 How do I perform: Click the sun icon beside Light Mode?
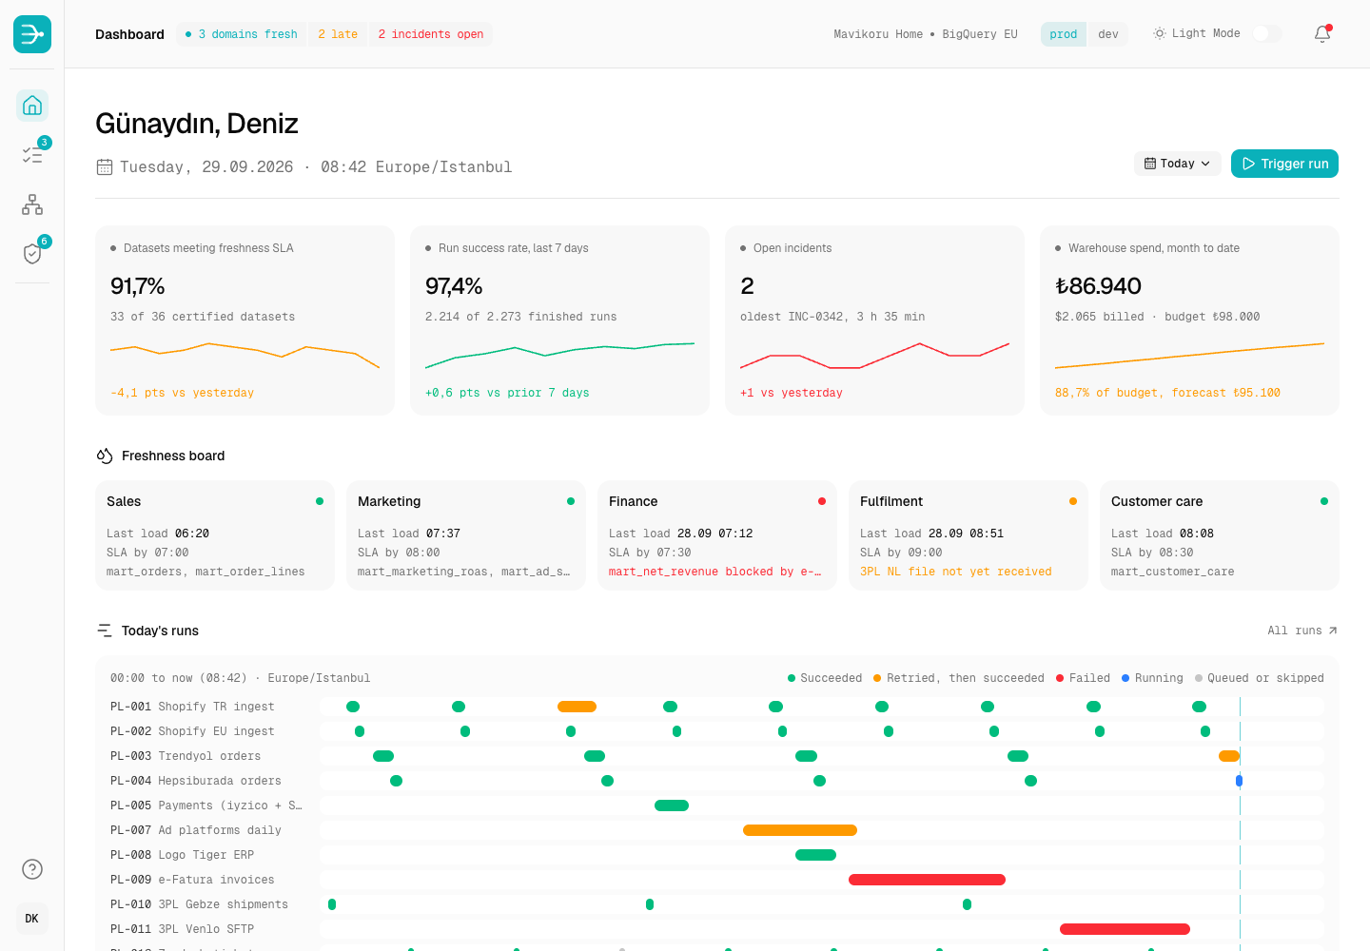coord(1160,33)
